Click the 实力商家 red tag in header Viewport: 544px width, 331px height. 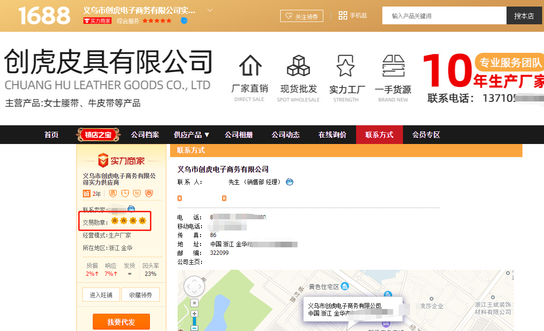point(97,21)
